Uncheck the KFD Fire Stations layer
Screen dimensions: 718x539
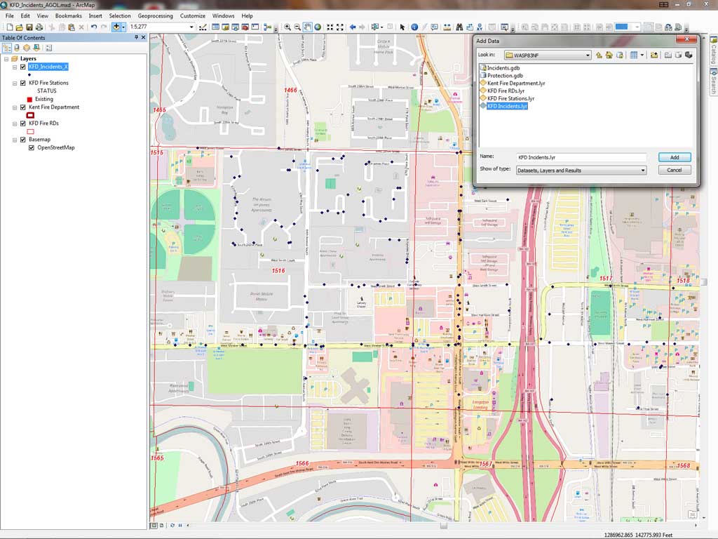(x=23, y=83)
